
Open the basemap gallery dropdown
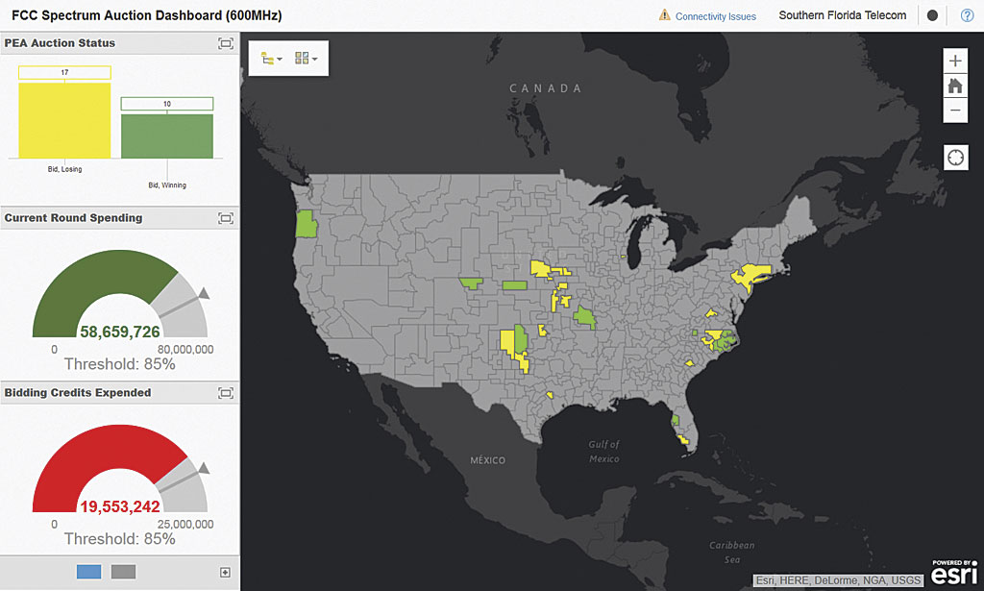[306, 59]
